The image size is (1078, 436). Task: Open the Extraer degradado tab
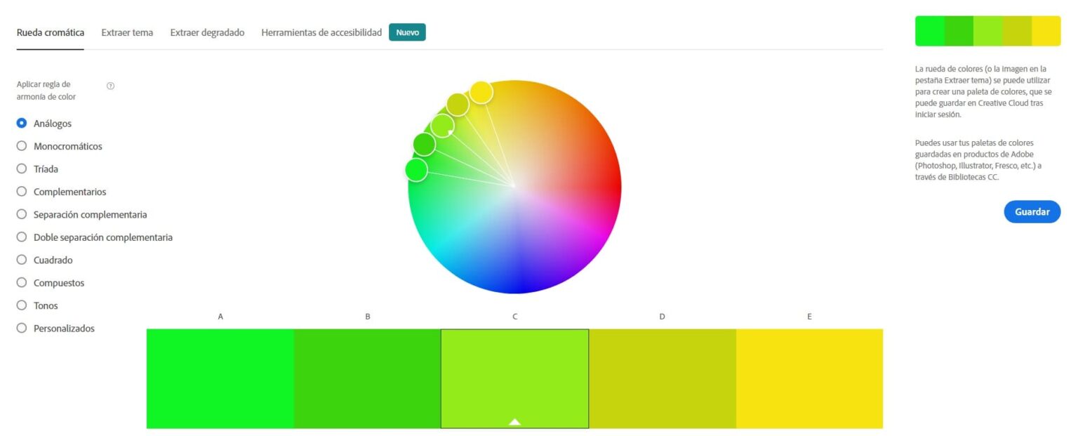coord(206,32)
